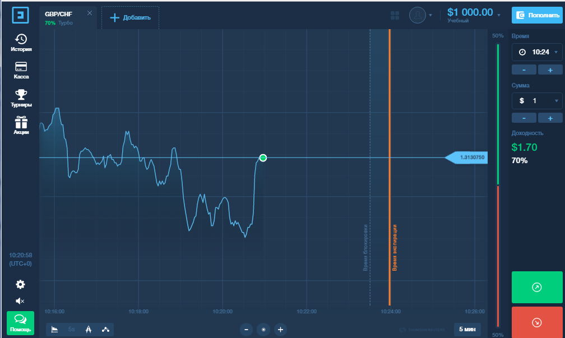Open the drawing tools compass icon
The width and height of the screenshot is (565, 338).
pyautogui.click(x=89, y=330)
